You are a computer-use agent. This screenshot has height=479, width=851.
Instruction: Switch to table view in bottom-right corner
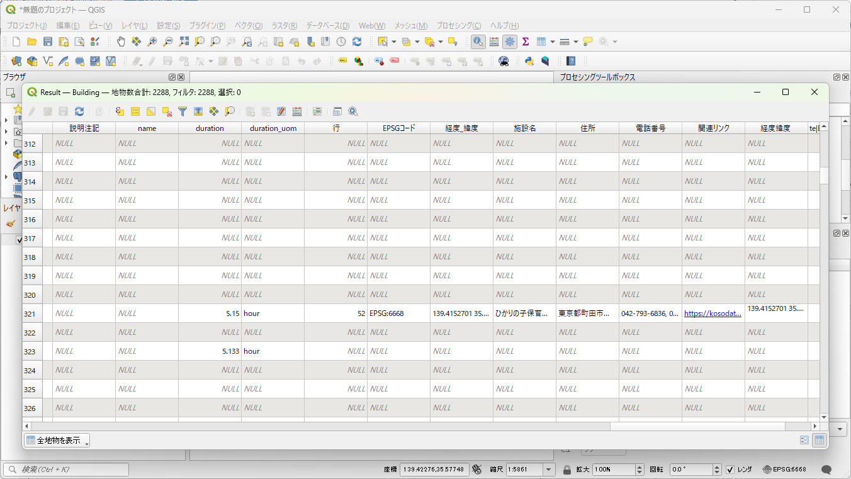(819, 440)
